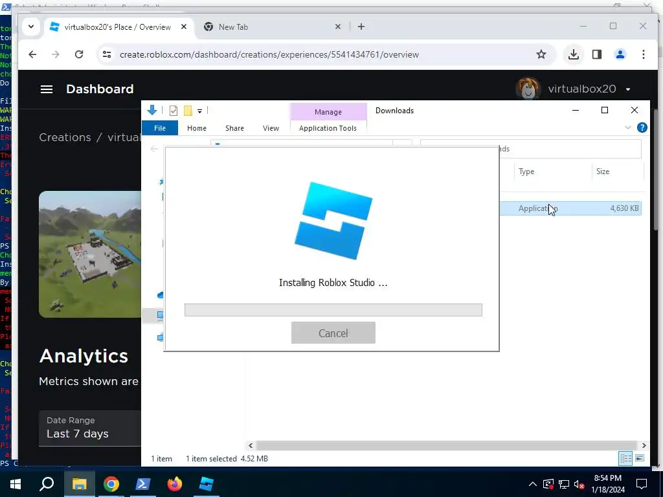Viewport: 663px width, 497px height.
Task: Select the Application type cell
Action: pyautogui.click(x=538, y=208)
